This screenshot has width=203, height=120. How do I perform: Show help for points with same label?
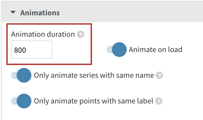tap(159, 101)
